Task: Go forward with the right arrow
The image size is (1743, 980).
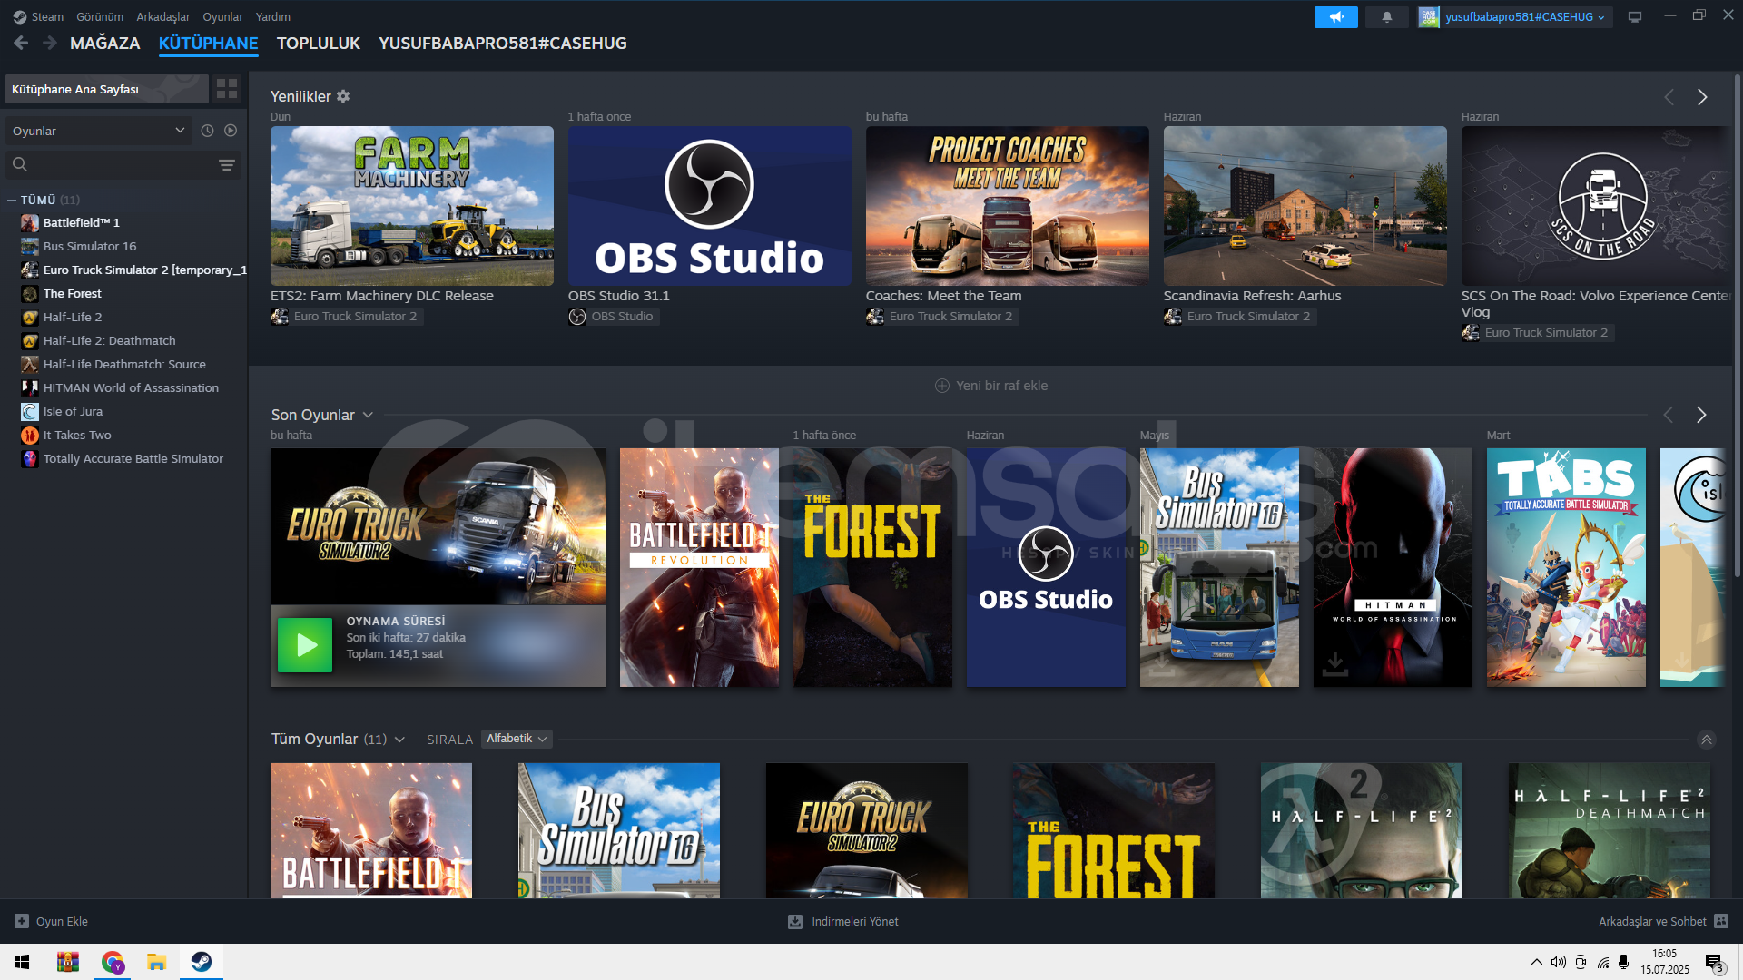Action: 50,43
